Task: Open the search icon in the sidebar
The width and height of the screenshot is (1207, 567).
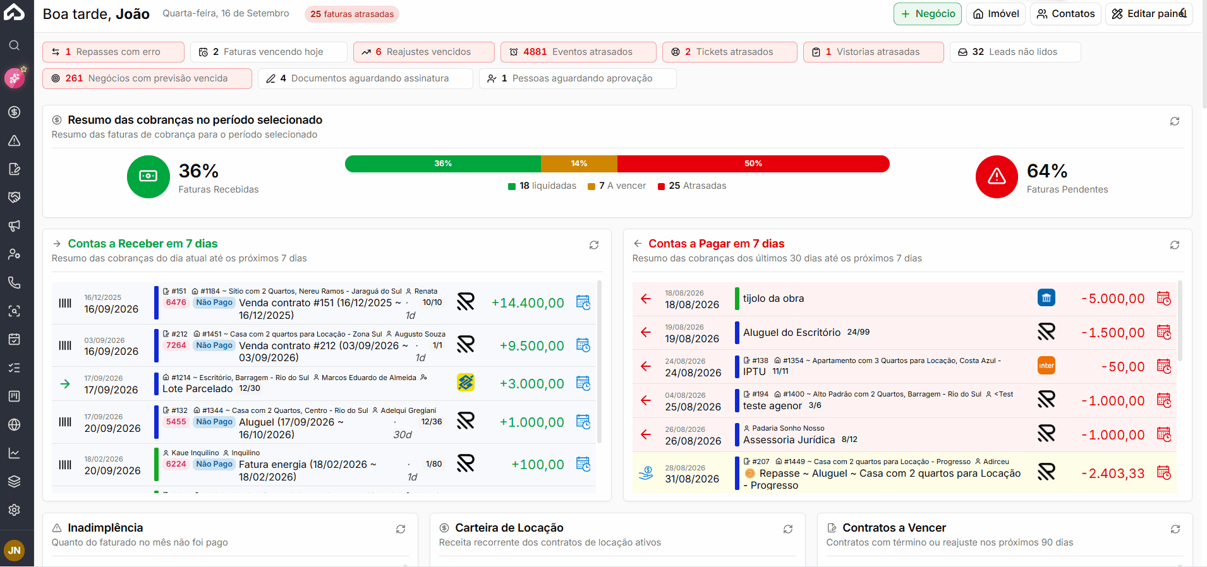Action: pos(14,45)
